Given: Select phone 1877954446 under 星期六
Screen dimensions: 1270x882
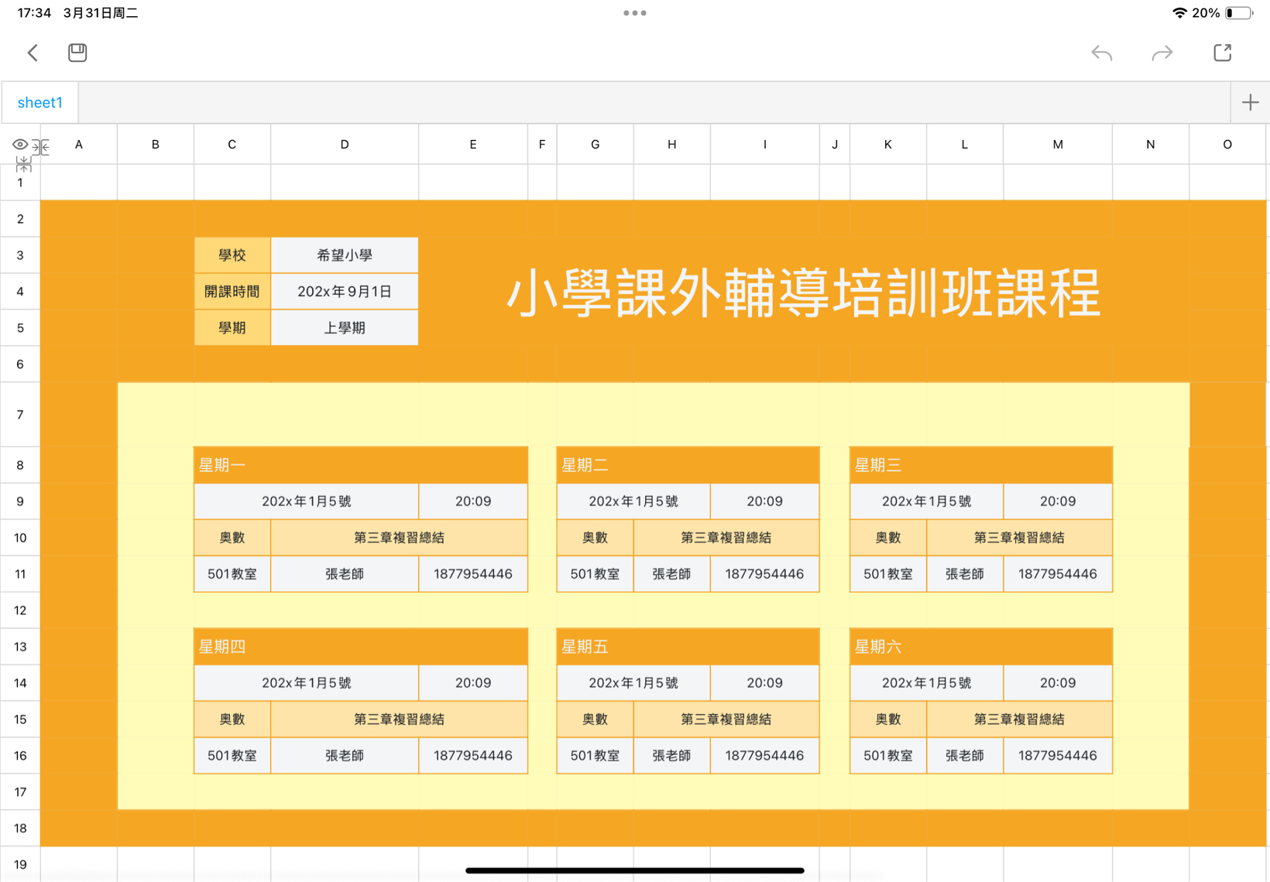Looking at the screenshot, I should click(x=1058, y=756).
